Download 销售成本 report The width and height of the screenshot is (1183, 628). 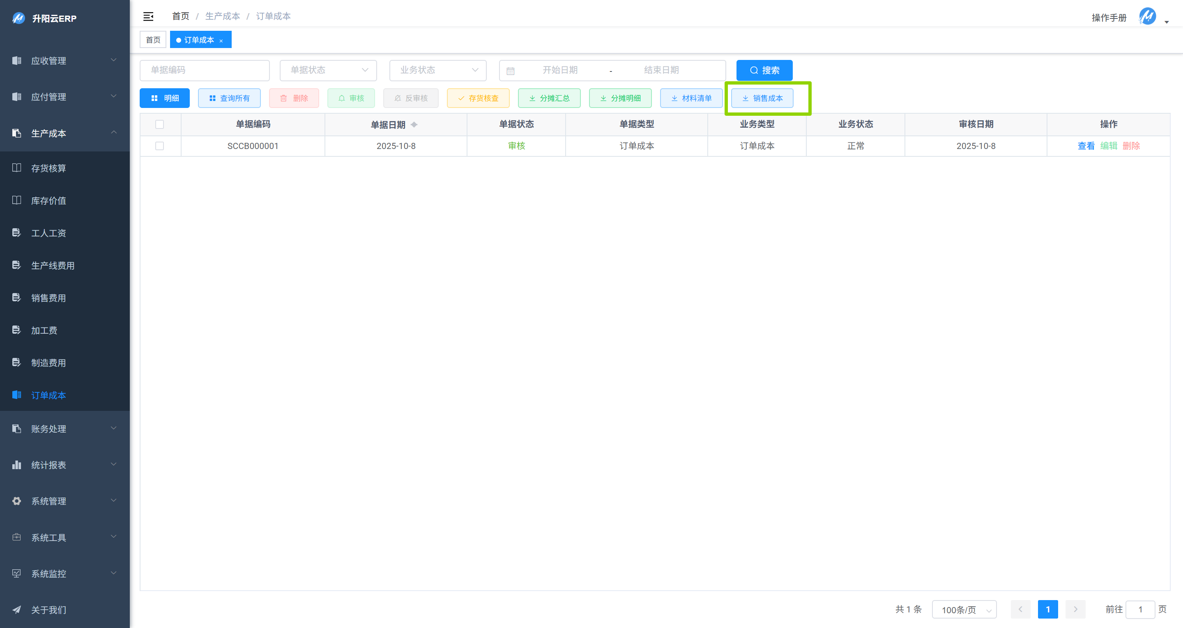tap(762, 98)
